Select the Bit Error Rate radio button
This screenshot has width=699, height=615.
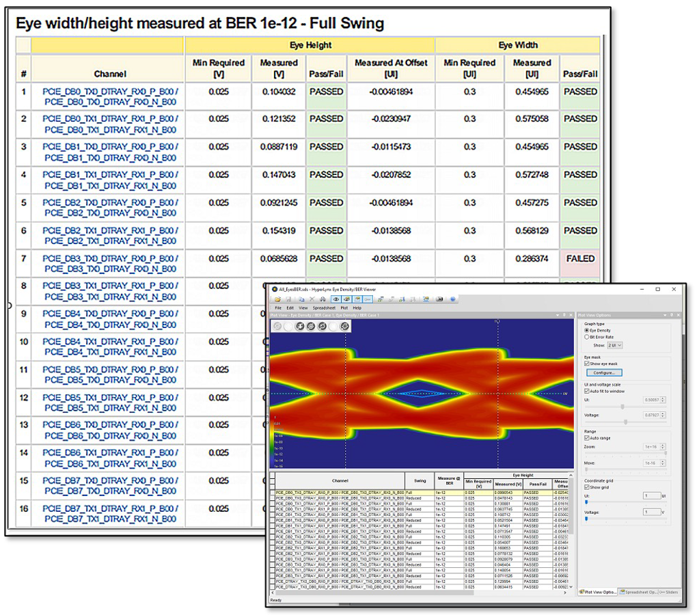[x=586, y=337]
